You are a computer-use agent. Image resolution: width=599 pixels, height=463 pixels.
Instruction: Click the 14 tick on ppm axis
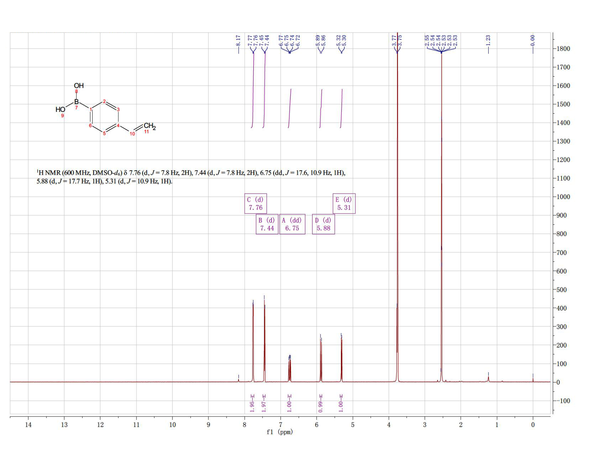(28, 425)
